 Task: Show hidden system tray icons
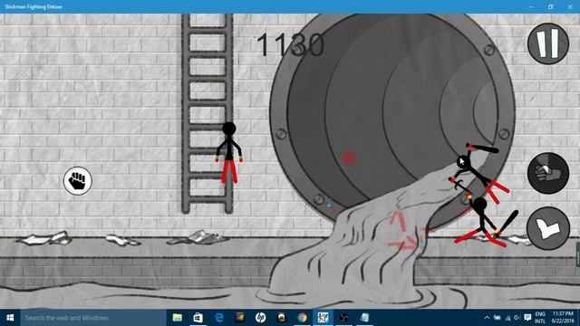(x=487, y=318)
